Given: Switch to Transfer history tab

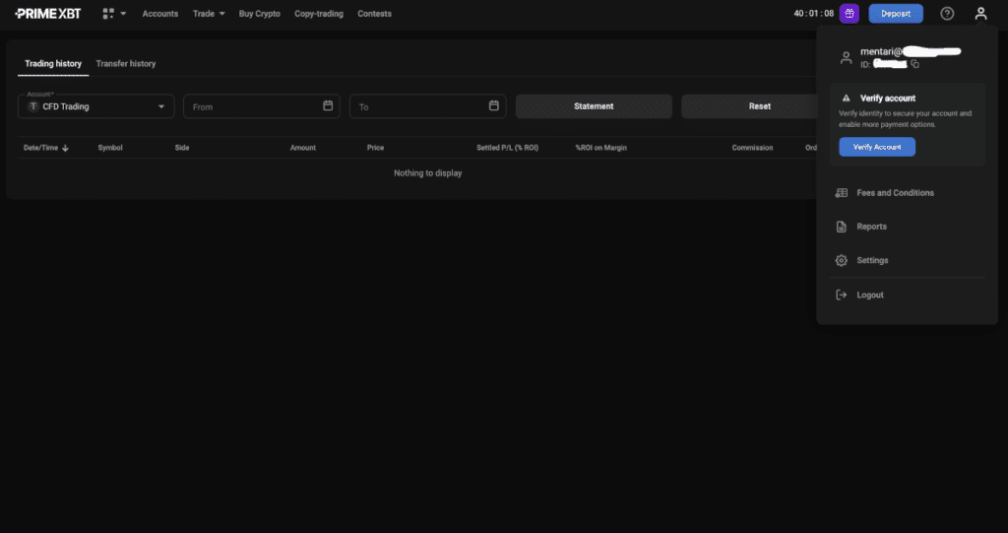Looking at the screenshot, I should [126, 64].
